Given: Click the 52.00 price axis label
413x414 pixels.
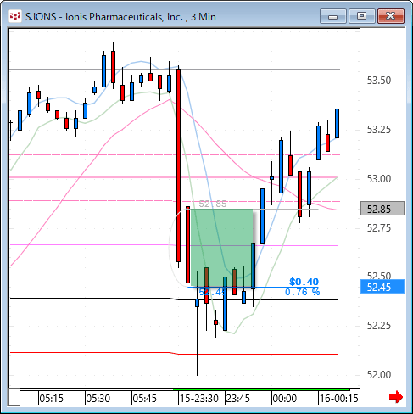Looking at the screenshot, I should click(x=379, y=375).
